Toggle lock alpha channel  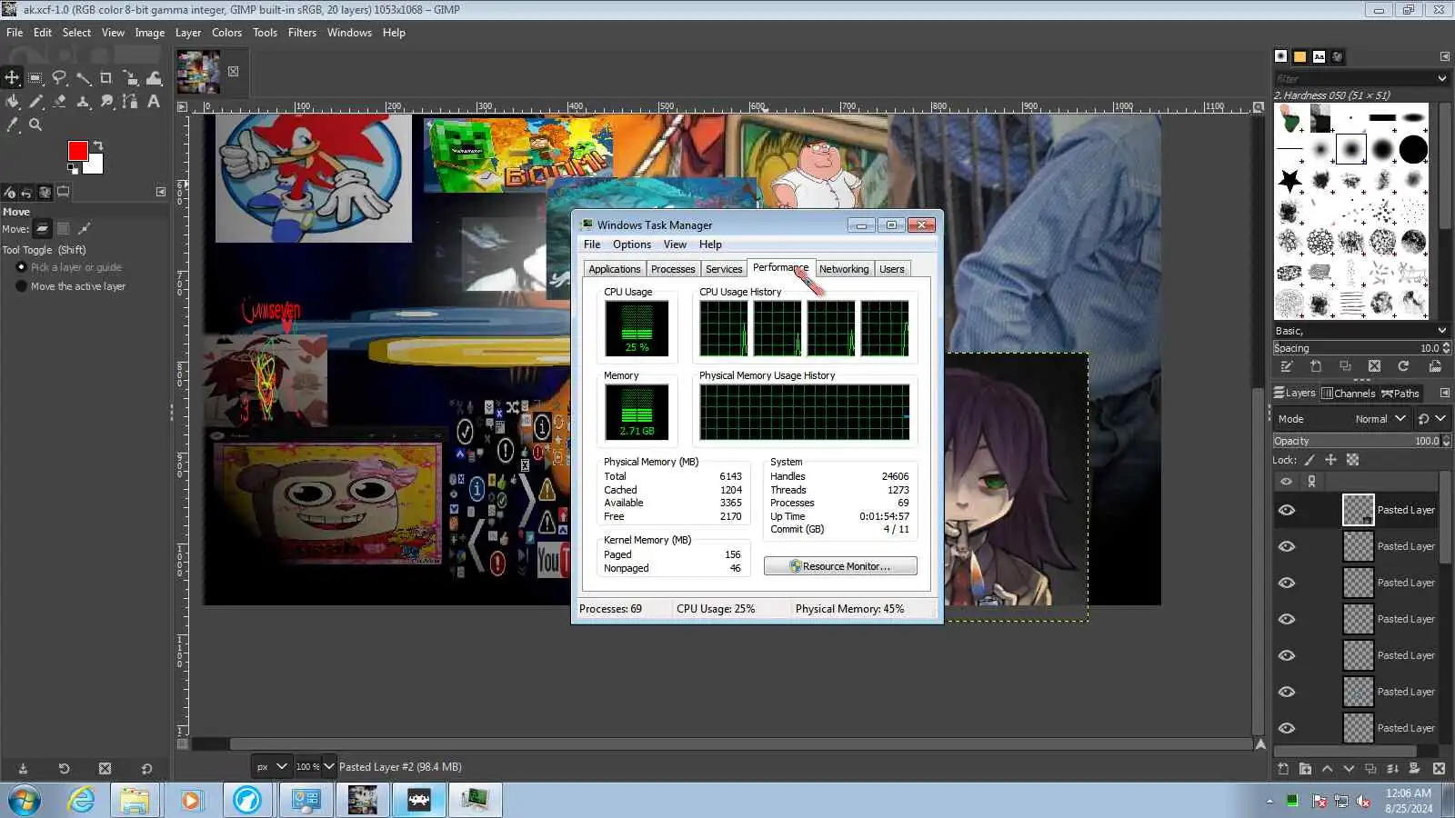pos(1352,460)
